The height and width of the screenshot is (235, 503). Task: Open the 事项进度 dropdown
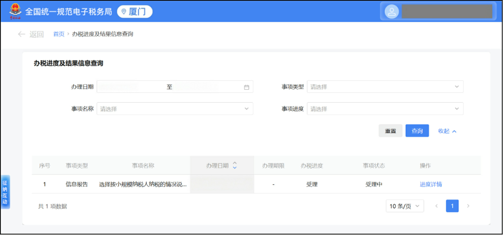click(385, 109)
